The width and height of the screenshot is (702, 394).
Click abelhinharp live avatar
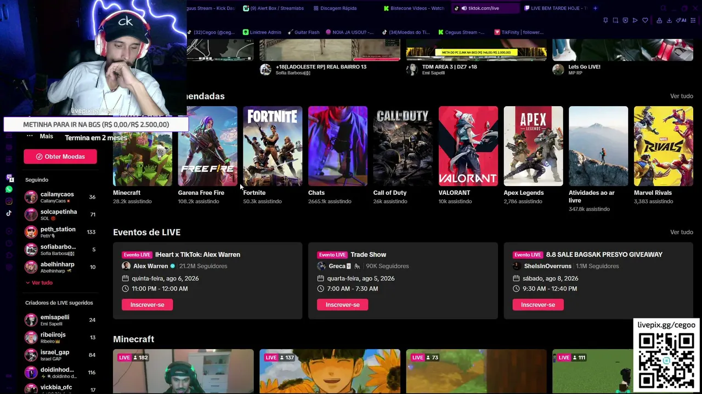(31, 267)
